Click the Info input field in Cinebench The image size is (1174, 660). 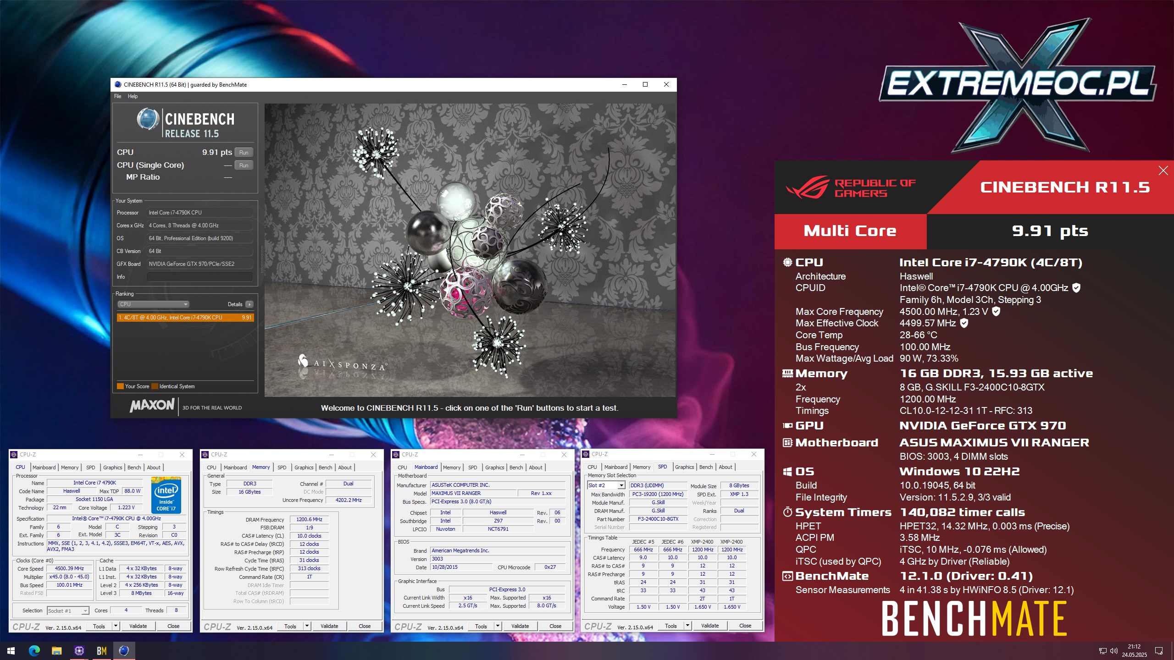[200, 277]
